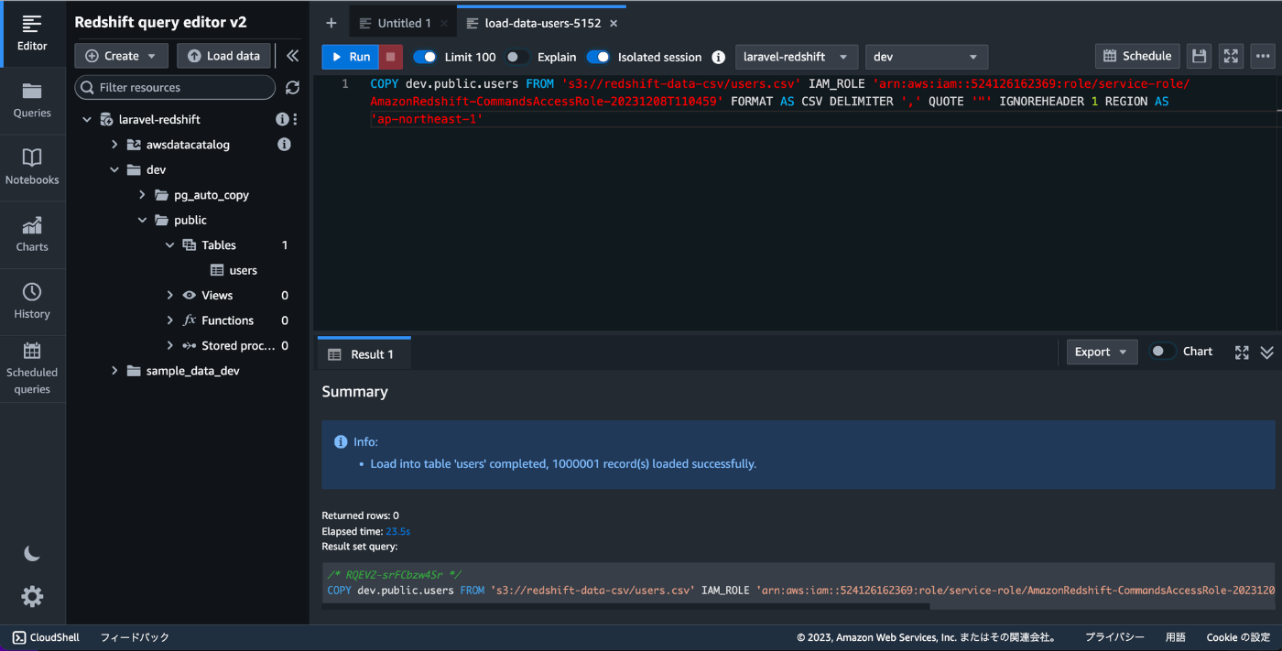This screenshot has width=1282, height=651.
Task: Expand the pg_auto_copy schema
Action: tap(142, 195)
